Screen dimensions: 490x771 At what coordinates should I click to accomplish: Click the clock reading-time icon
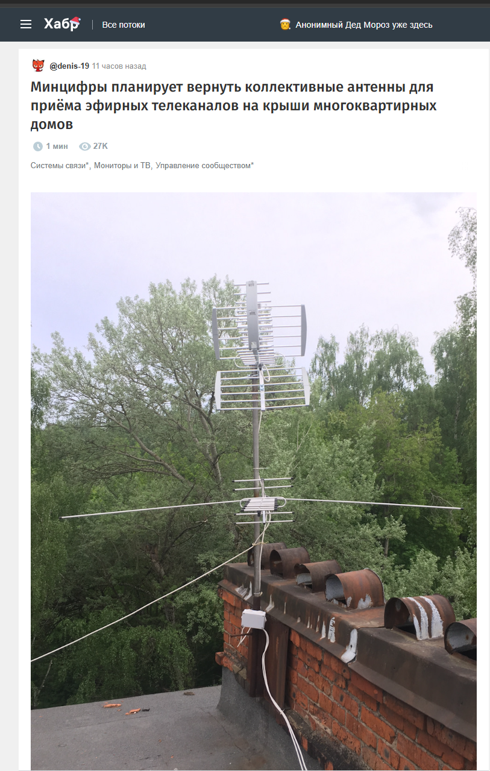[x=37, y=146]
